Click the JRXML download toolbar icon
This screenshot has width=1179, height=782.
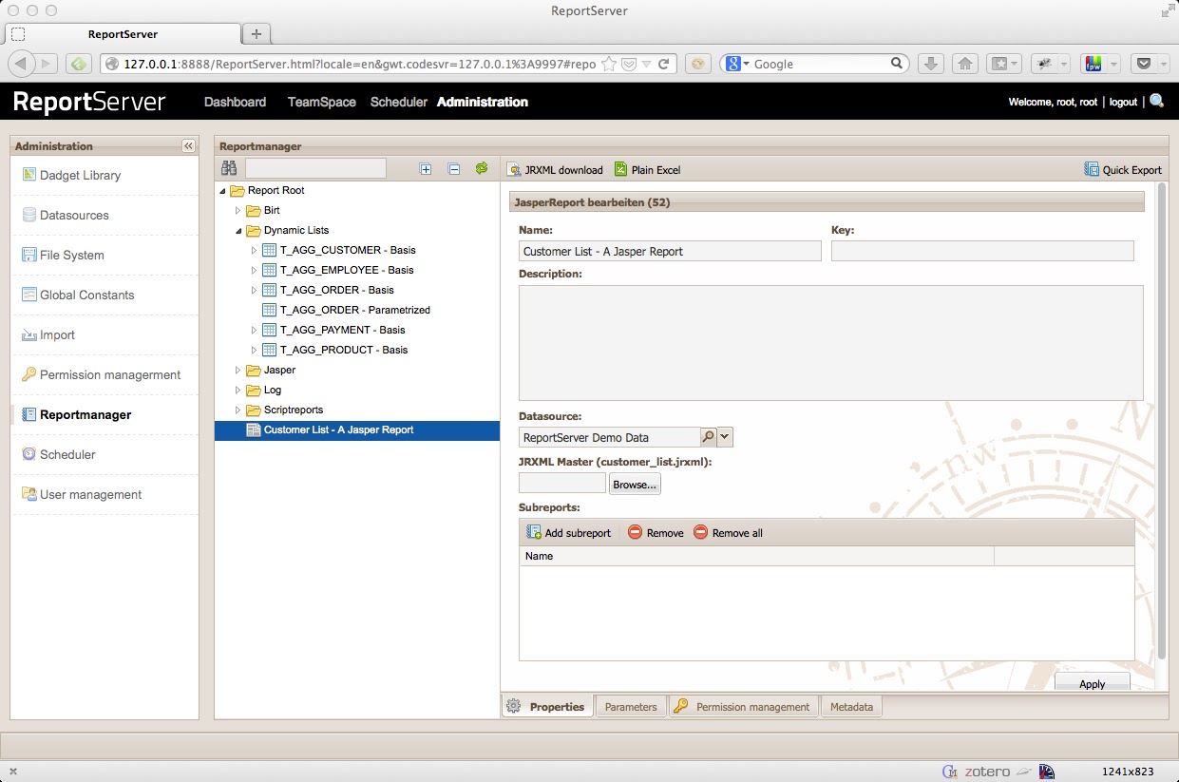click(514, 169)
